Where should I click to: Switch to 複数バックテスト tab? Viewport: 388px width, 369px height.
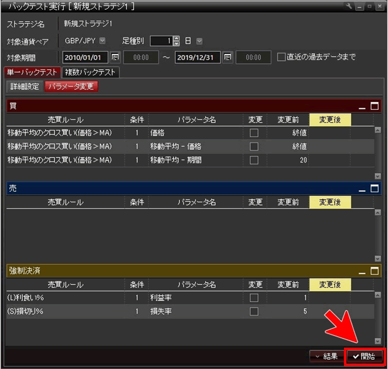[x=91, y=73]
